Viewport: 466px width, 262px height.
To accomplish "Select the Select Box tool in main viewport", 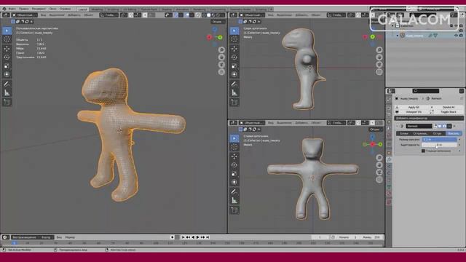I will 7,31.
